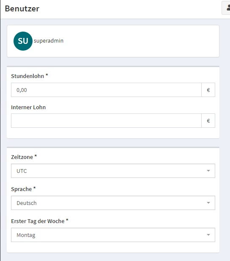Screen dimensions: 230x261
Task: Click the teal SU avatar circle
Action: [x=23, y=41]
